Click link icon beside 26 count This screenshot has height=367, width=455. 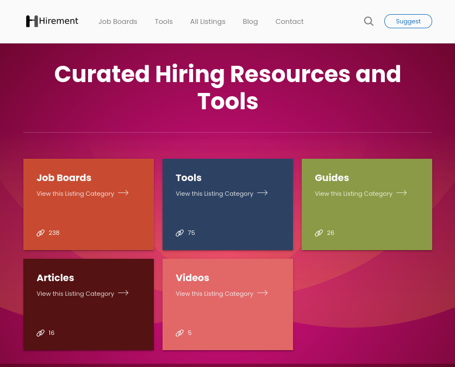(x=319, y=233)
